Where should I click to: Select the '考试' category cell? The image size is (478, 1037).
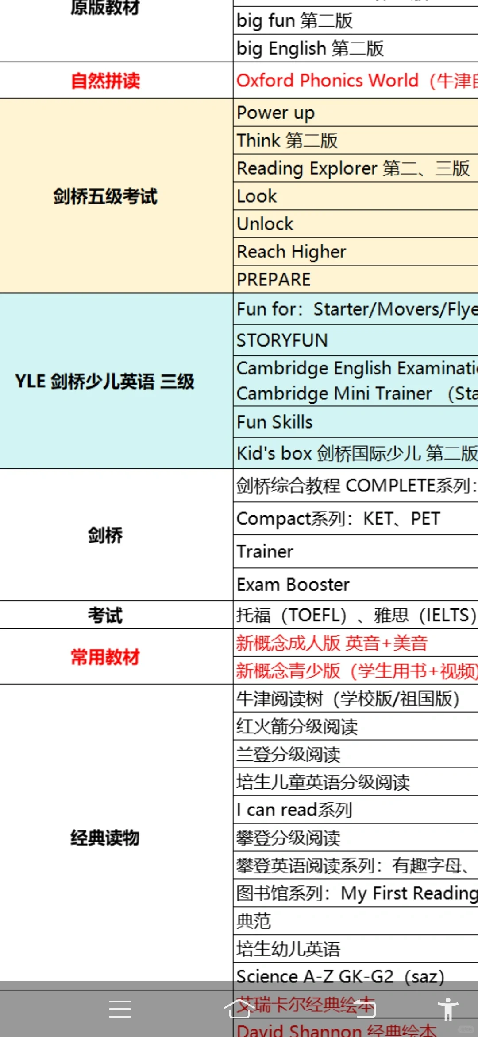pyautogui.click(x=116, y=615)
